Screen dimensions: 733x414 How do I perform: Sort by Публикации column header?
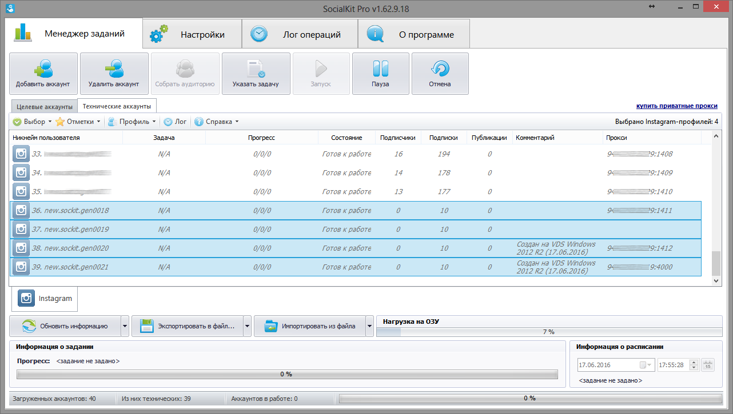coord(489,138)
